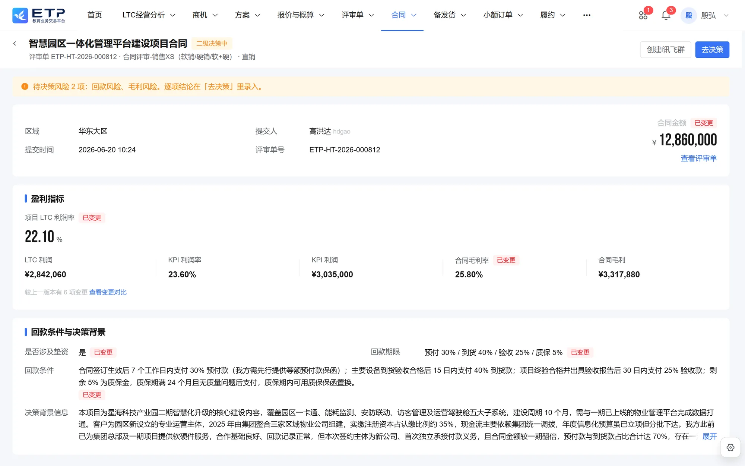Click the 合同毛利 value ¥3,317,880
Viewport: 745px width, 466px height.
[x=619, y=275]
